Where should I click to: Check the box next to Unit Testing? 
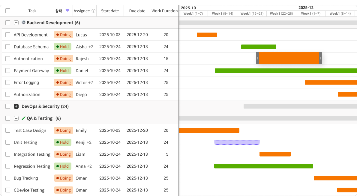tap(7, 142)
